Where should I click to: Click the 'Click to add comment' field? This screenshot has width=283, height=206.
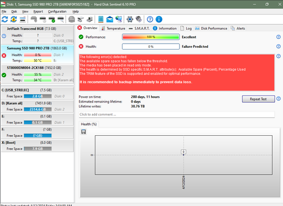(x=176, y=114)
